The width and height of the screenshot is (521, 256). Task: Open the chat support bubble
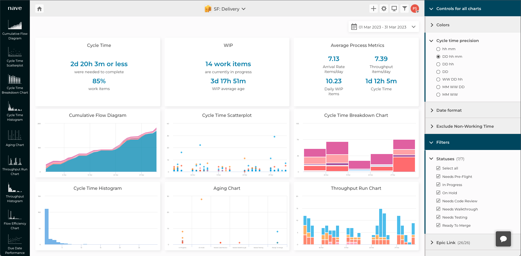[x=503, y=239]
